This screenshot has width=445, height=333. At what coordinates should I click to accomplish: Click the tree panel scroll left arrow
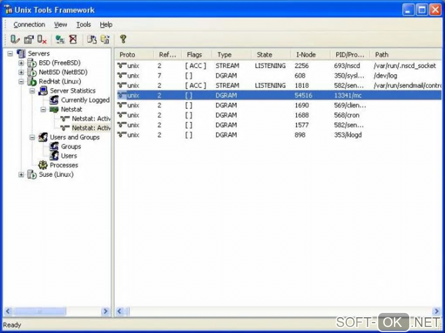coord(8,312)
